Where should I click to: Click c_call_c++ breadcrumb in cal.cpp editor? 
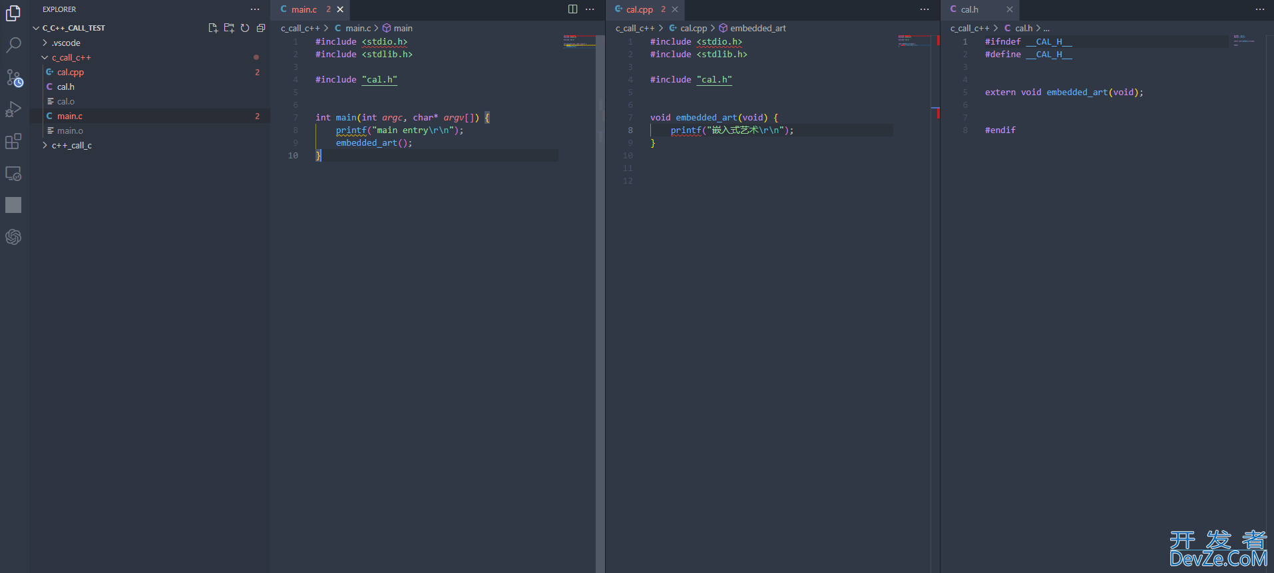click(635, 28)
